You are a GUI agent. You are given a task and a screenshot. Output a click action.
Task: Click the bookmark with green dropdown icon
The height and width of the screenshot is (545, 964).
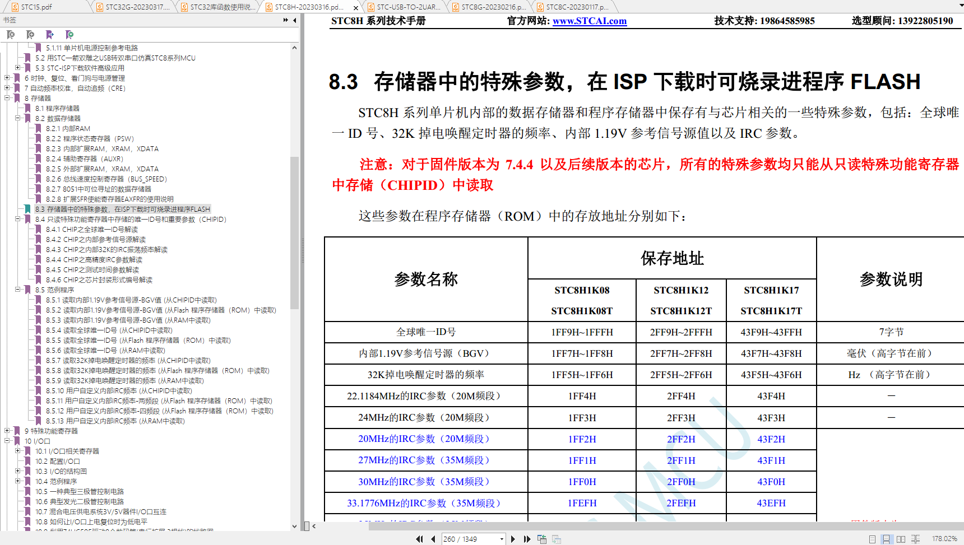click(x=69, y=35)
